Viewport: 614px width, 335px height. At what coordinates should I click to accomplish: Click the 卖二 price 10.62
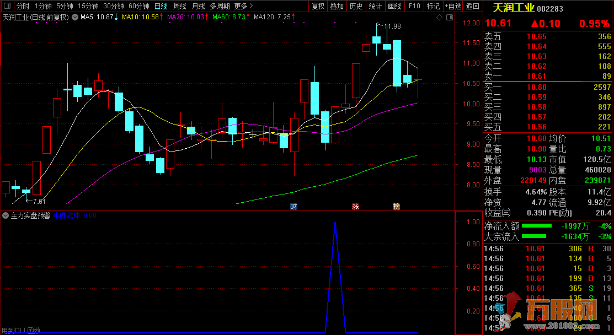click(536, 67)
